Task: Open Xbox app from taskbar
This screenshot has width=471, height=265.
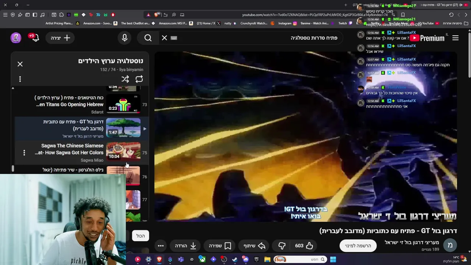Action: click(202, 259)
